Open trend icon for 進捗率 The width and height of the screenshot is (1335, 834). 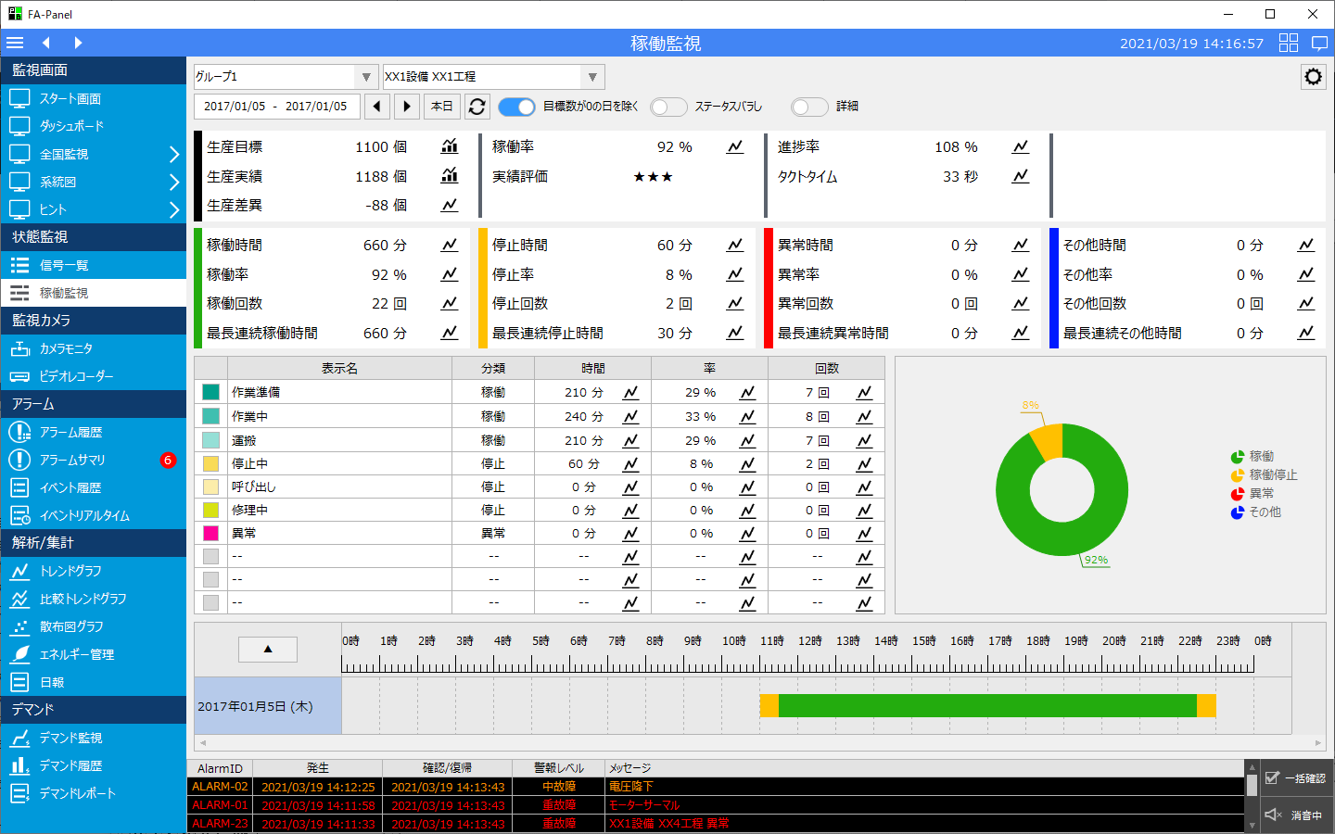point(1021,146)
